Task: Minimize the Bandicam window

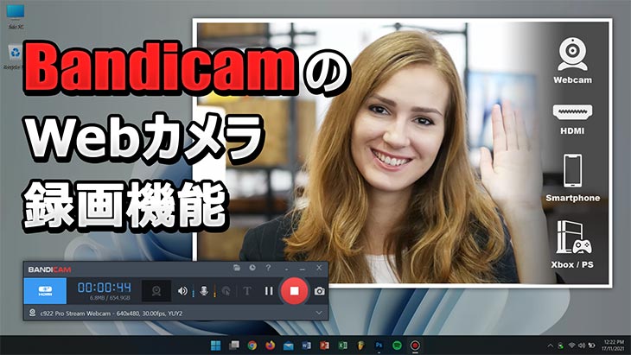Action: (x=303, y=268)
